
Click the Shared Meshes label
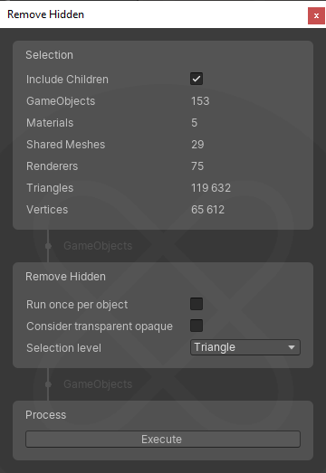pyautogui.click(x=65, y=145)
